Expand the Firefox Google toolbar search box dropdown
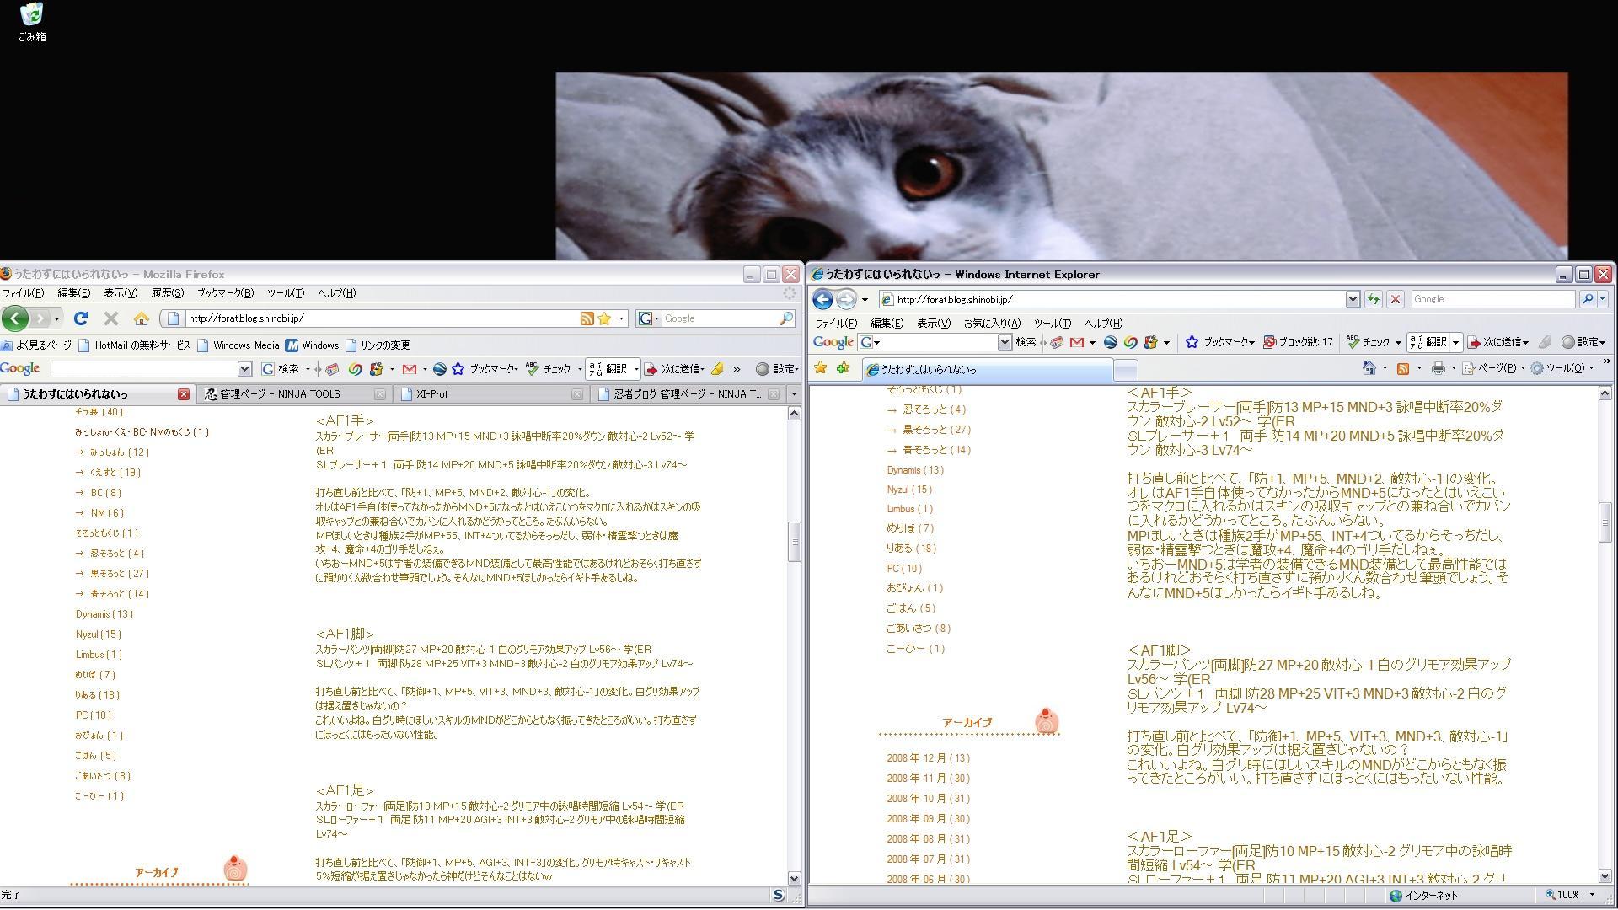Screen dimensions: 1618x910 click(x=244, y=369)
